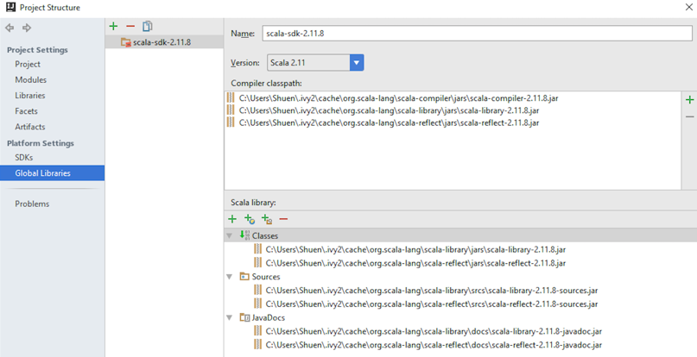Close the Project Structure dialog

pyautogui.click(x=688, y=7)
